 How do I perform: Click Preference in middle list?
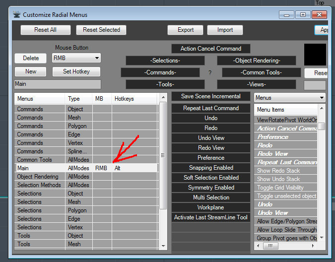pyautogui.click(x=211, y=158)
